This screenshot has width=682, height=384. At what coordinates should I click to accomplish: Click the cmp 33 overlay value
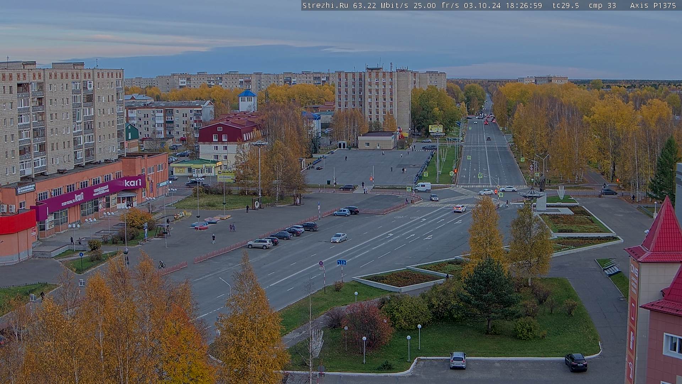click(x=602, y=5)
